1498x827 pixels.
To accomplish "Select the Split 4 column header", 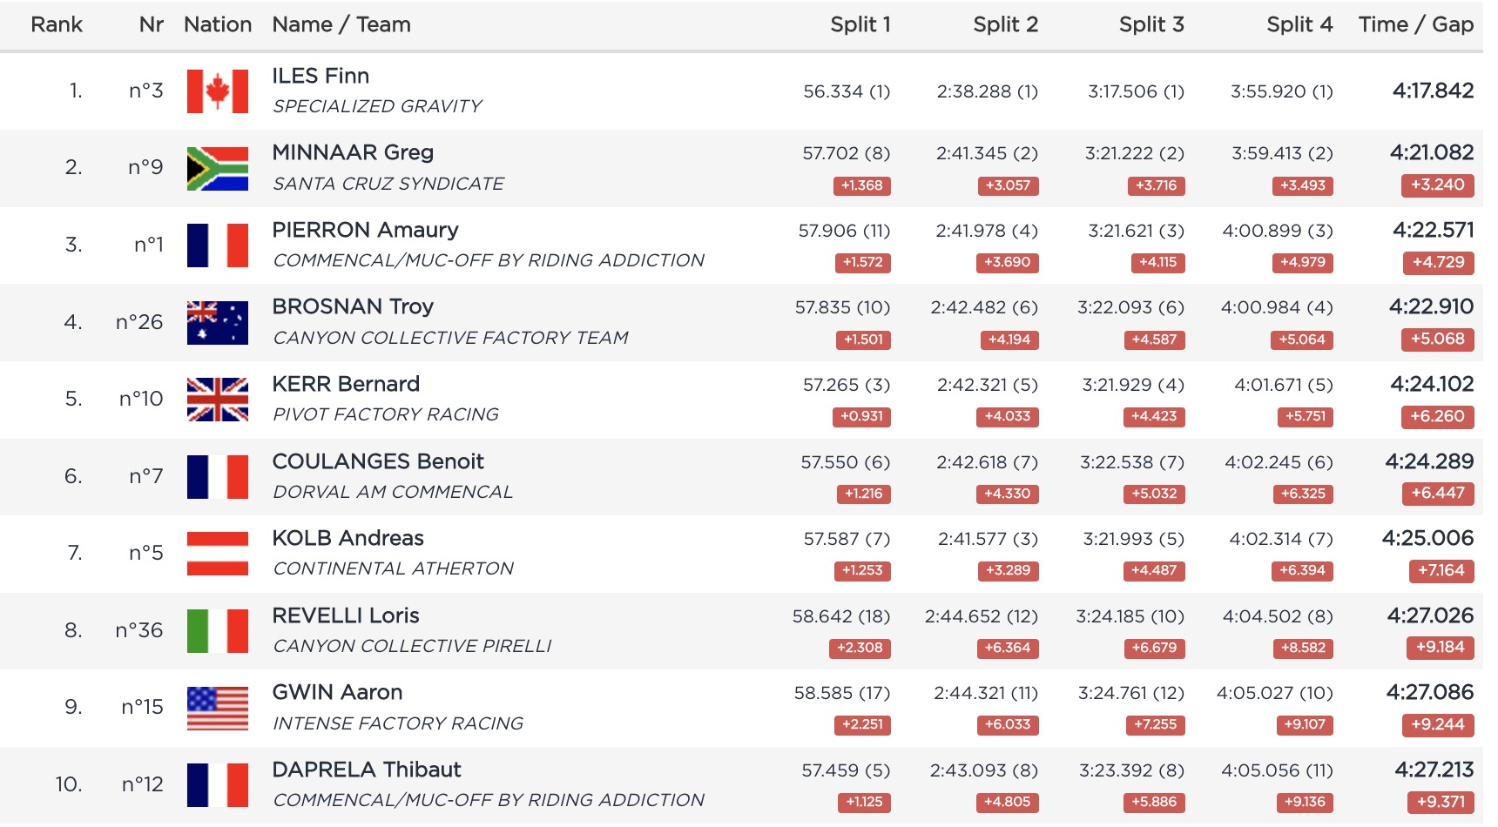I will (x=1299, y=24).
